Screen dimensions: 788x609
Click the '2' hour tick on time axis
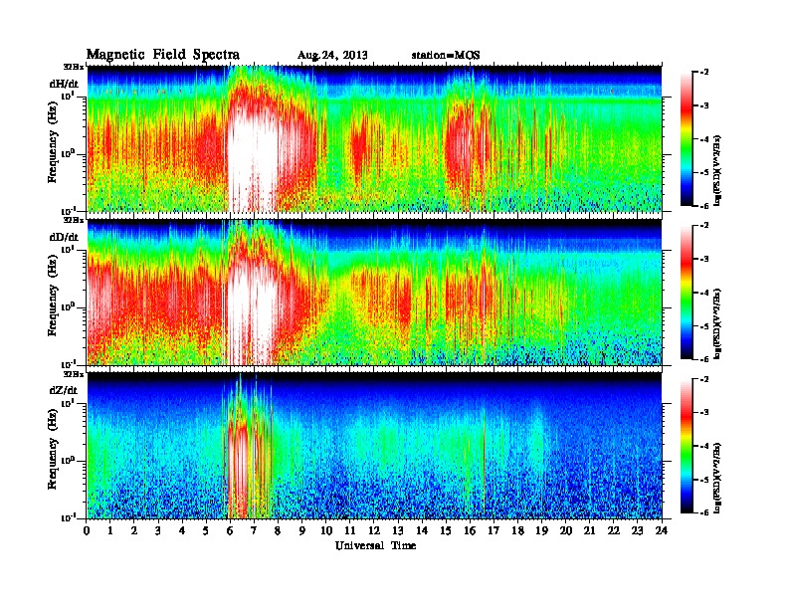click(134, 530)
